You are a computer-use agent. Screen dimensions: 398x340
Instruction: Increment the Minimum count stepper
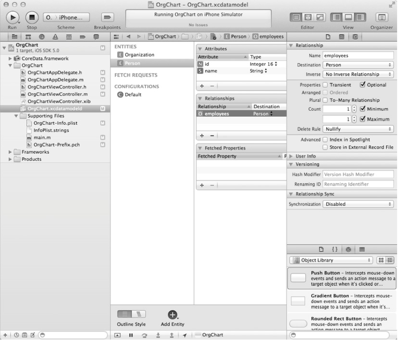[354, 107]
